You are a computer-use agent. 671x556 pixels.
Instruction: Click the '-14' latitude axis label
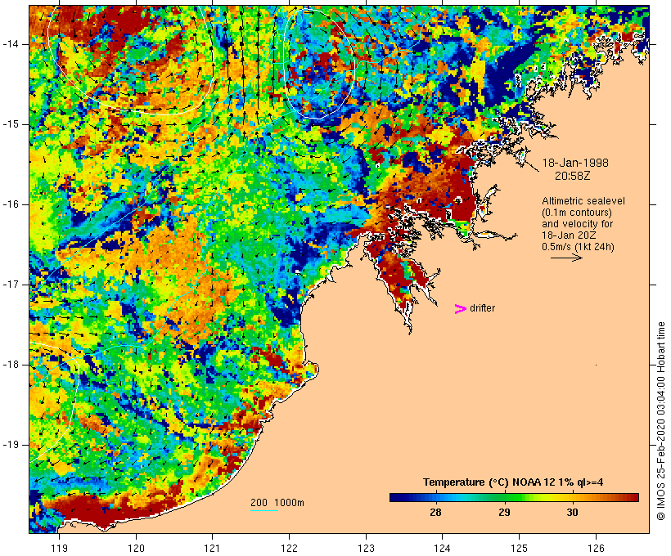11,44
